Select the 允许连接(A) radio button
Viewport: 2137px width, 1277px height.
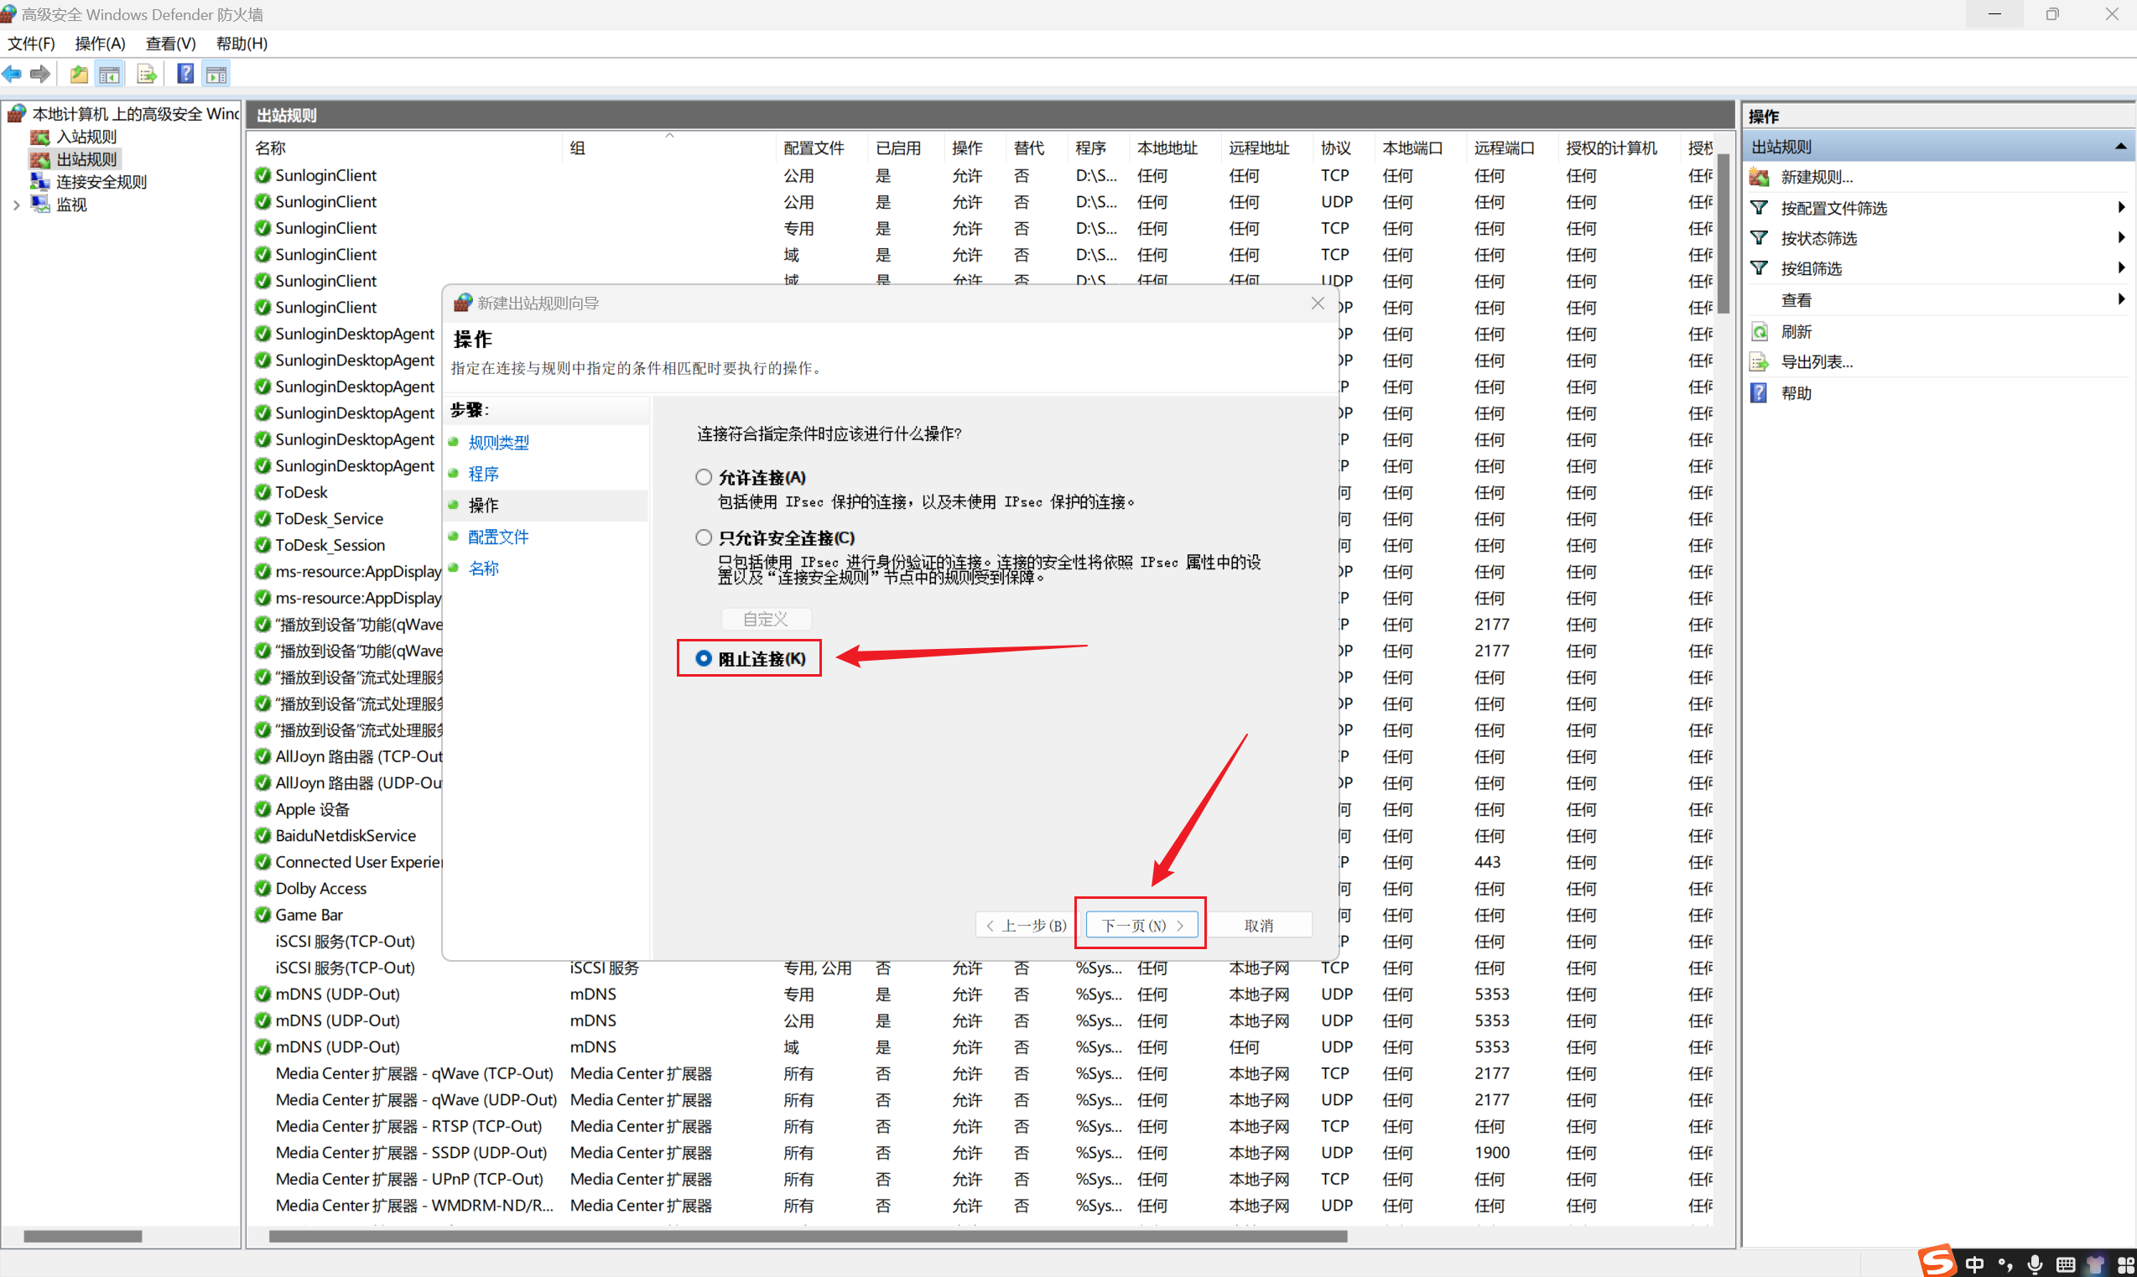point(704,477)
